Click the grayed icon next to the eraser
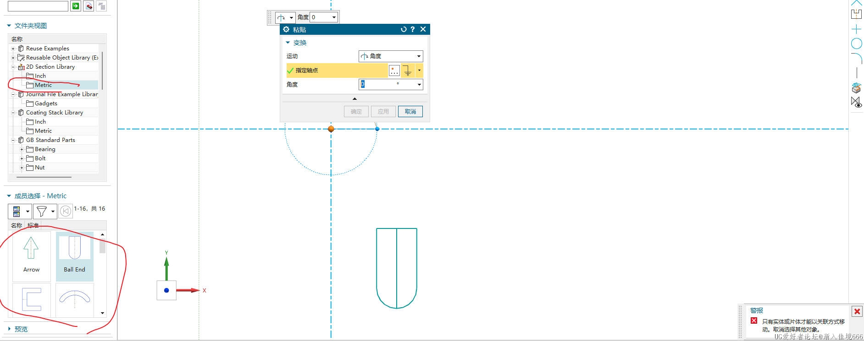 click(101, 6)
